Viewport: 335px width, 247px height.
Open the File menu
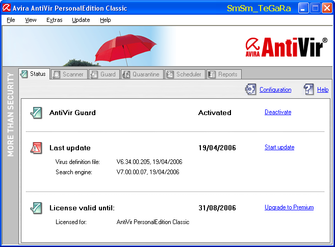[11, 20]
